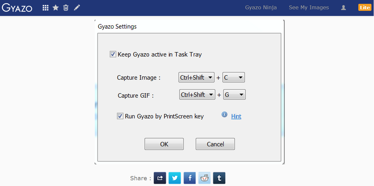This screenshot has width=374, height=186.
Task: Open Capture GIF modifier dropdown
Action: tap(197, 94)
